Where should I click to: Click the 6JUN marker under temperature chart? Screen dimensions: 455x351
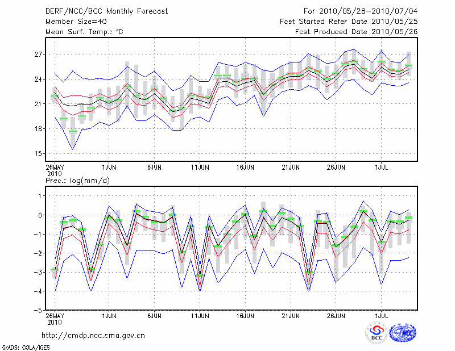(154, 168)
